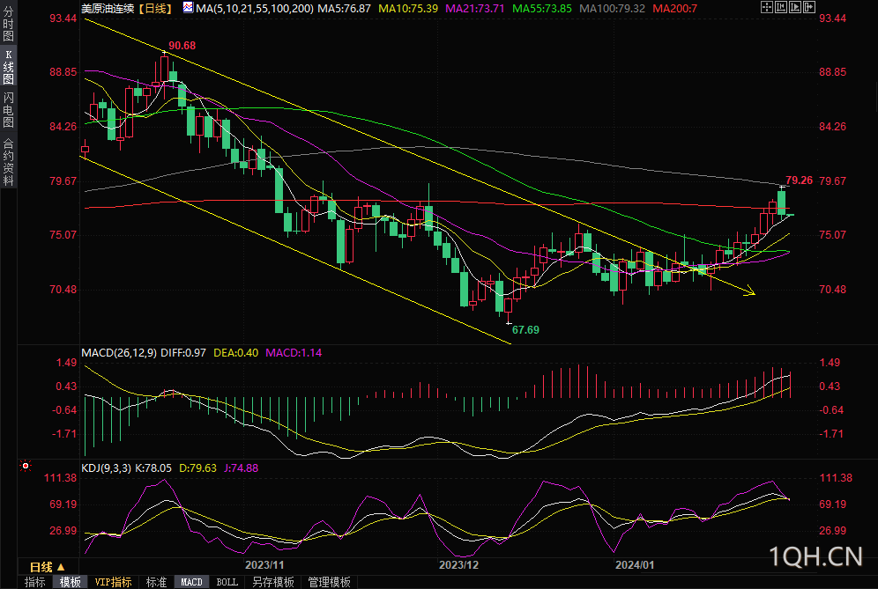Click the shrink chart axis icon
Screen dimensions: 878x589
click(781, 7)
